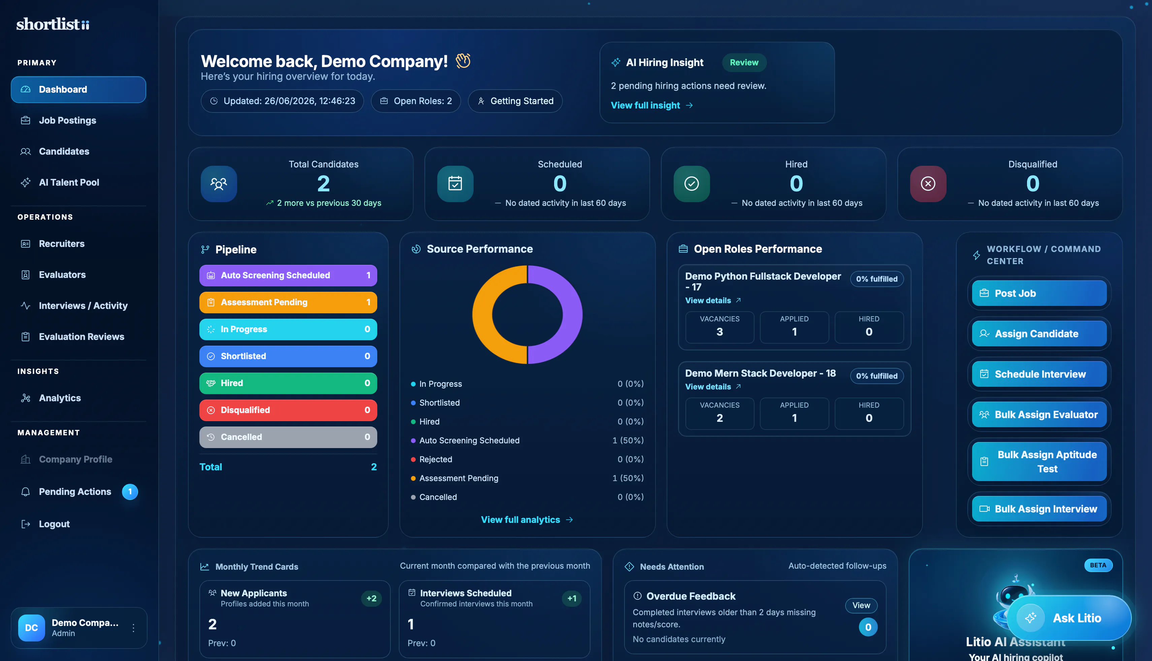Select the Auto Screening Scheduled pipeline bar
Screen dimensions: 1152x661
[x=288, y=275]
